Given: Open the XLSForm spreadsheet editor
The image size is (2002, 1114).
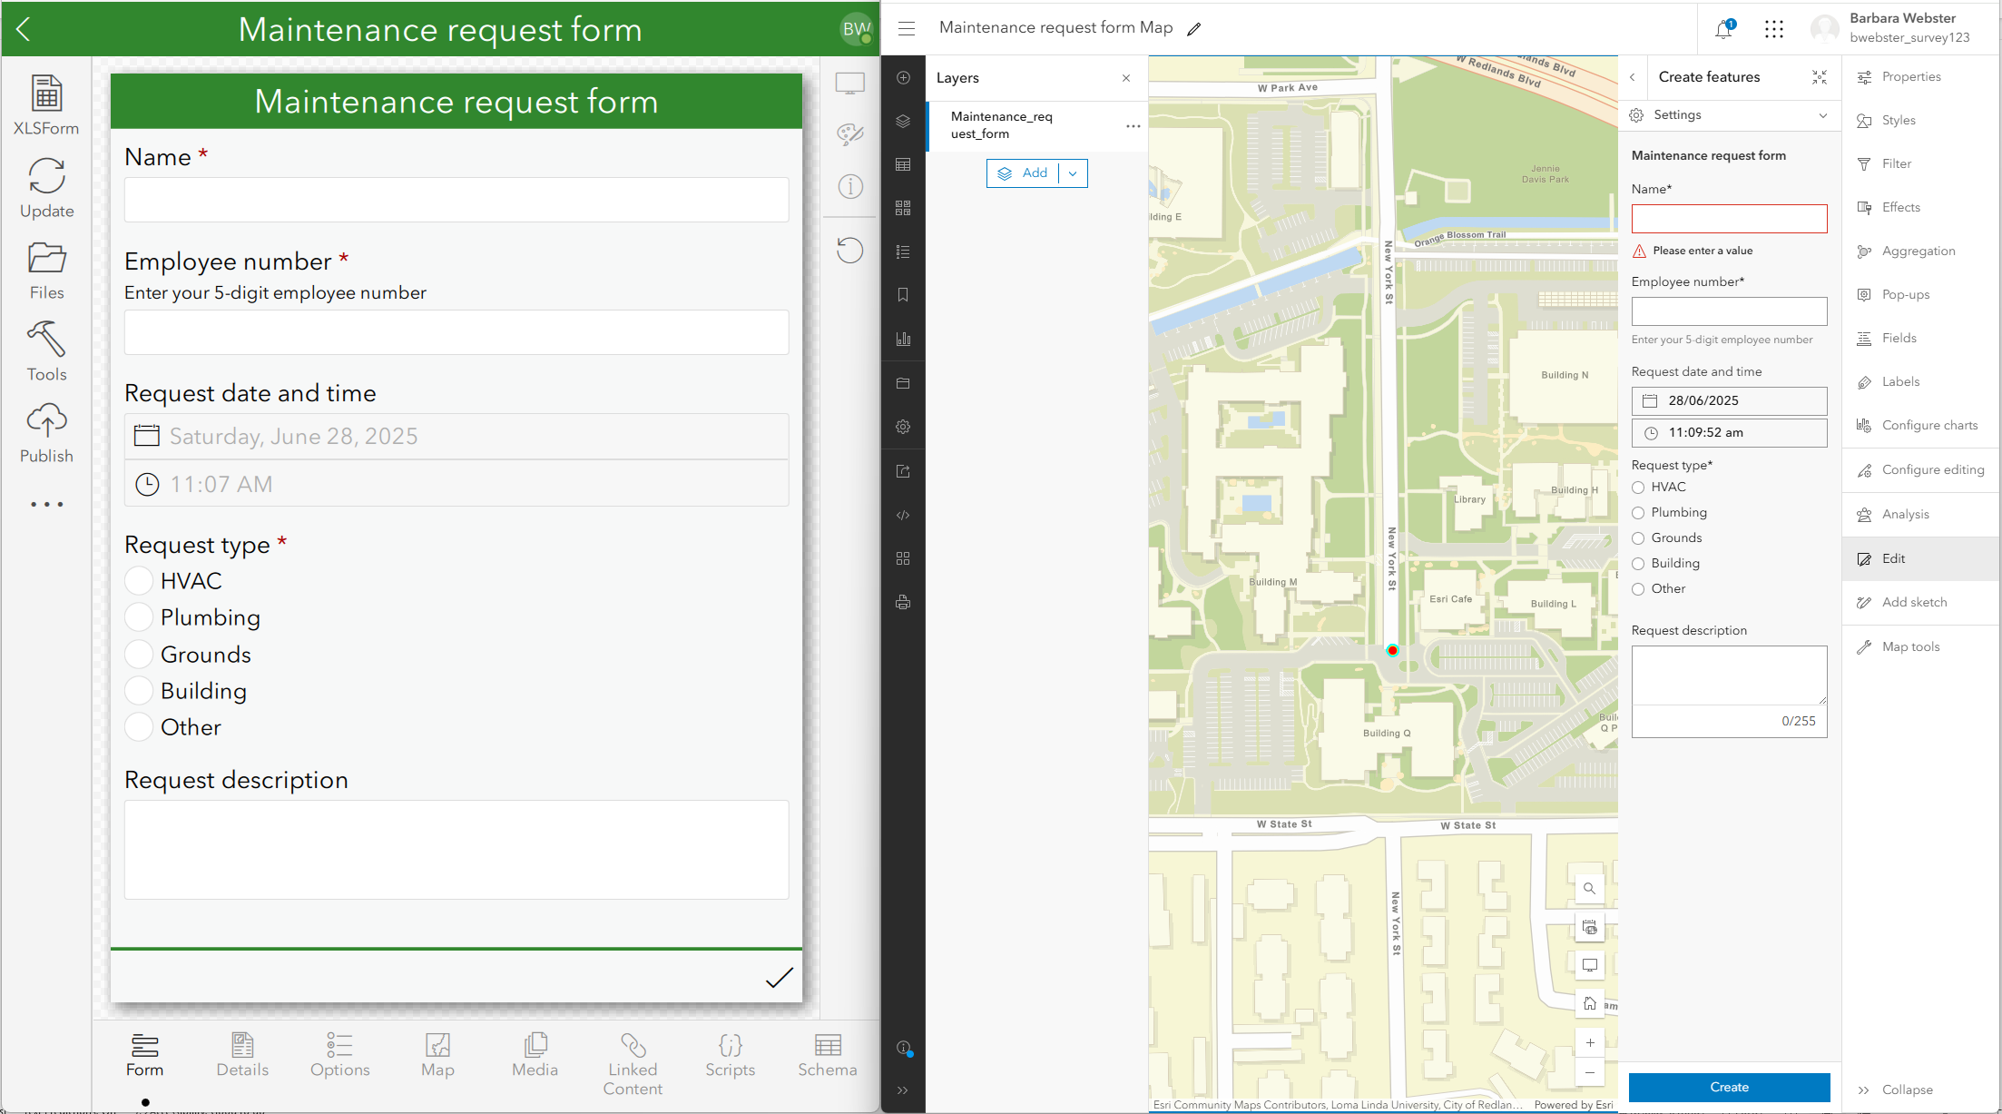Looking at the screenshot, I should tap(46, 103).
